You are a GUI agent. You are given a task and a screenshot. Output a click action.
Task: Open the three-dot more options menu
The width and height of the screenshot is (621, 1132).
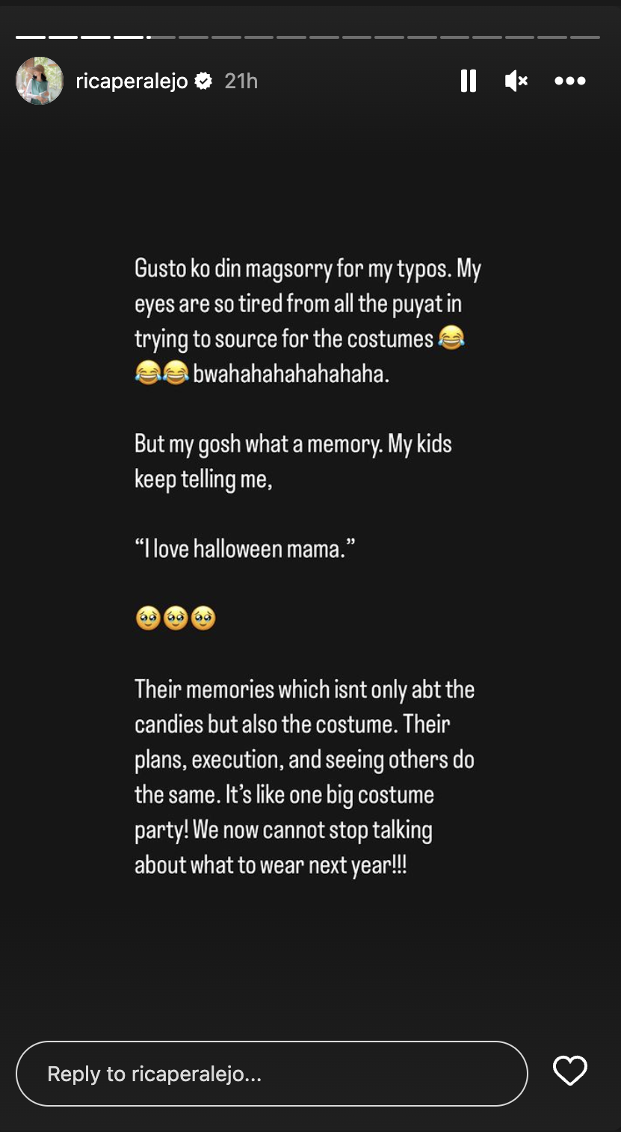click(570, 81)
